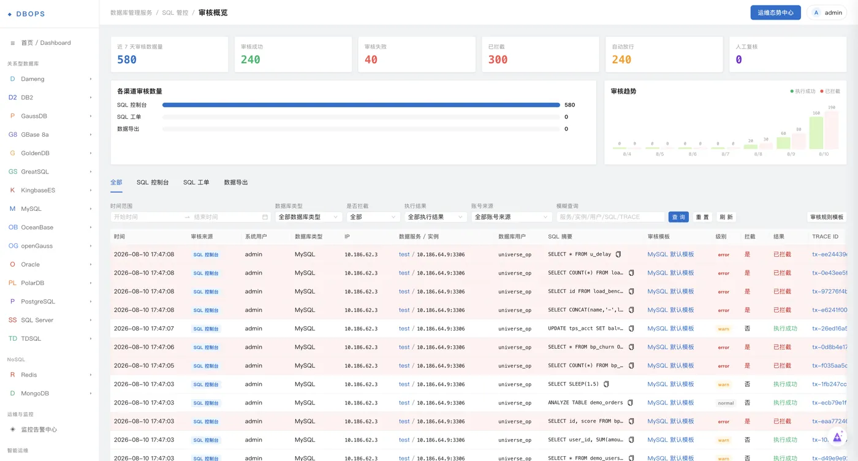Expand the MySQL submenu arrow
Viewport: 858px width, 461px height.
91,209
